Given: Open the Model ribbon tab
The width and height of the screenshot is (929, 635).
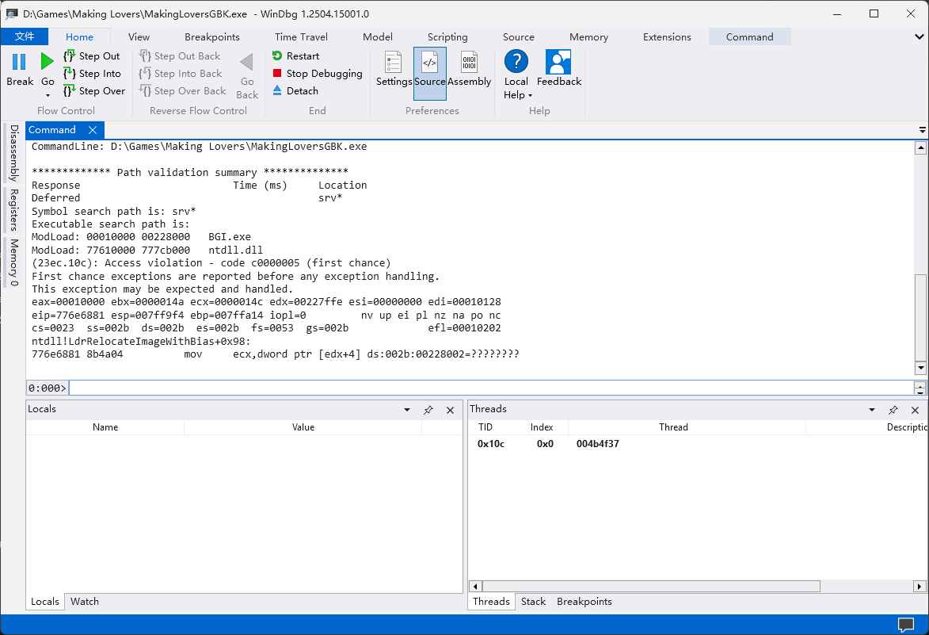Looking at the screenshot, I should 378,36.
